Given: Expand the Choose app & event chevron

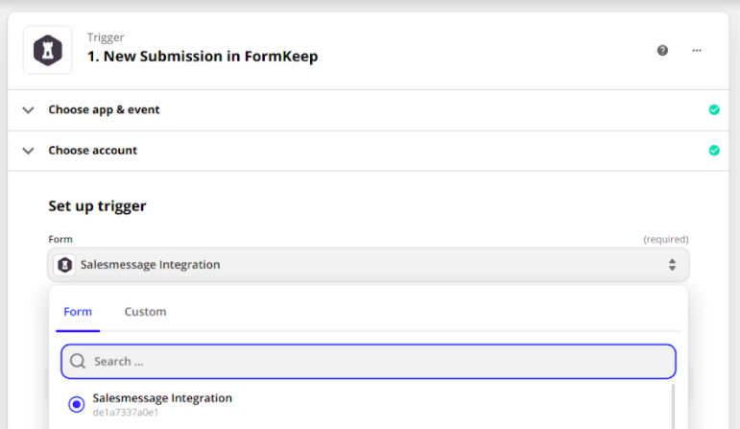Looking at the screenshot, I should (28, 110).
